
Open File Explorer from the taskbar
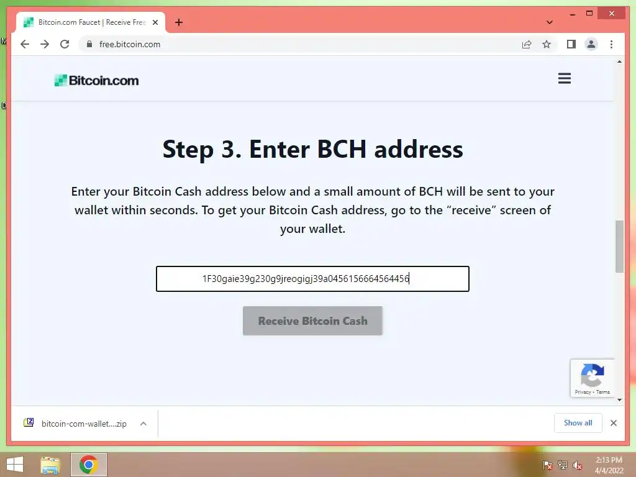click(x=50, y=465)
